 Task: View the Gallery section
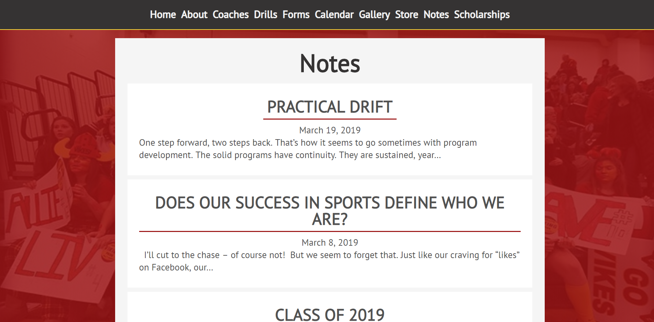click(x=374, y=15)
